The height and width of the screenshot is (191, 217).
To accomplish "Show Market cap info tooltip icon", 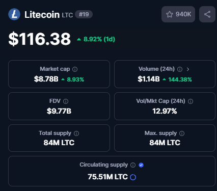I will coord(75,69).
